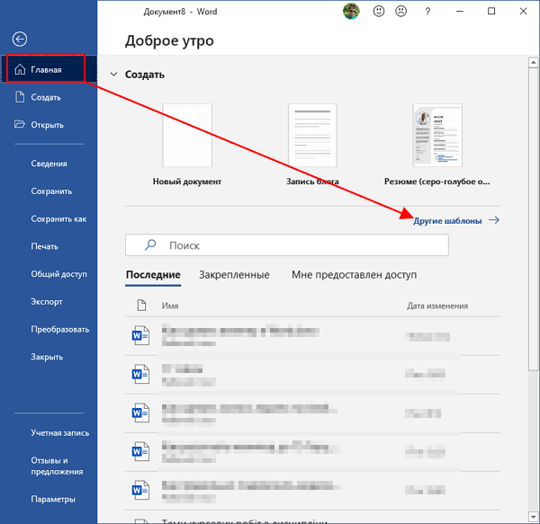Switch to the Последние tab
Screen dimensions: 540x524
[153, 275]
